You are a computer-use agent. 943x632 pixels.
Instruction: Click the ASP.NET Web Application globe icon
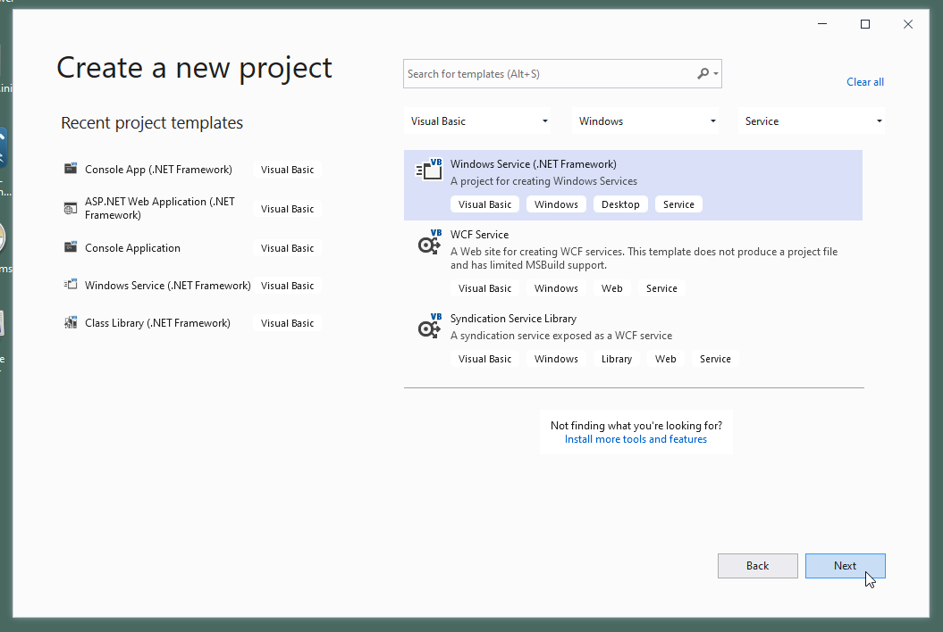(71, 208)
